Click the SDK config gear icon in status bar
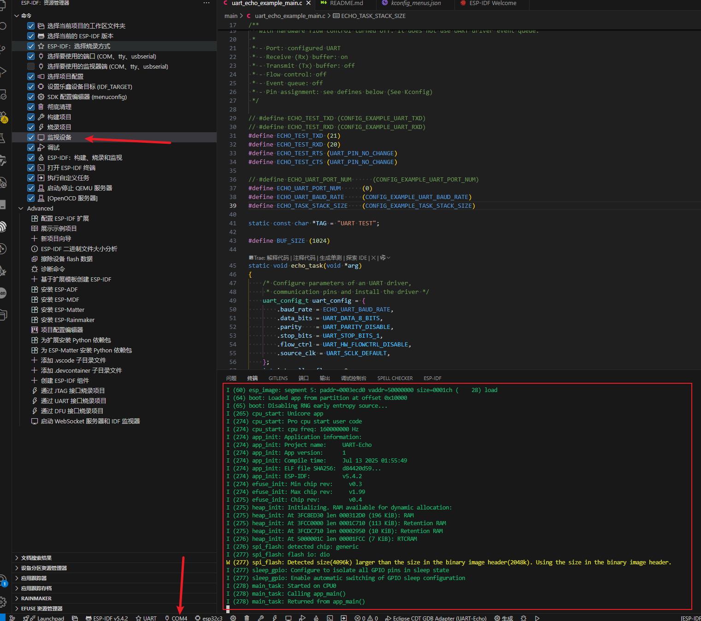Image resolution: width=701 pixels, height=621 pixels. pyautogui.click(x=233, y=618)
